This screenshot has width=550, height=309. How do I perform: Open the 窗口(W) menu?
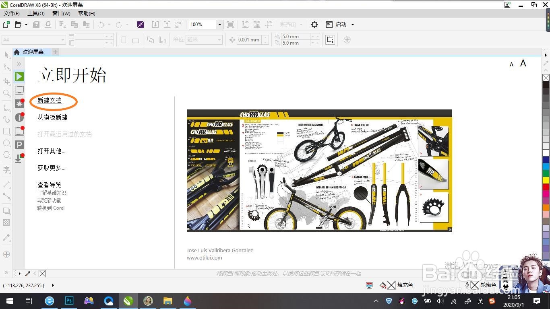[x=61, y=13]
